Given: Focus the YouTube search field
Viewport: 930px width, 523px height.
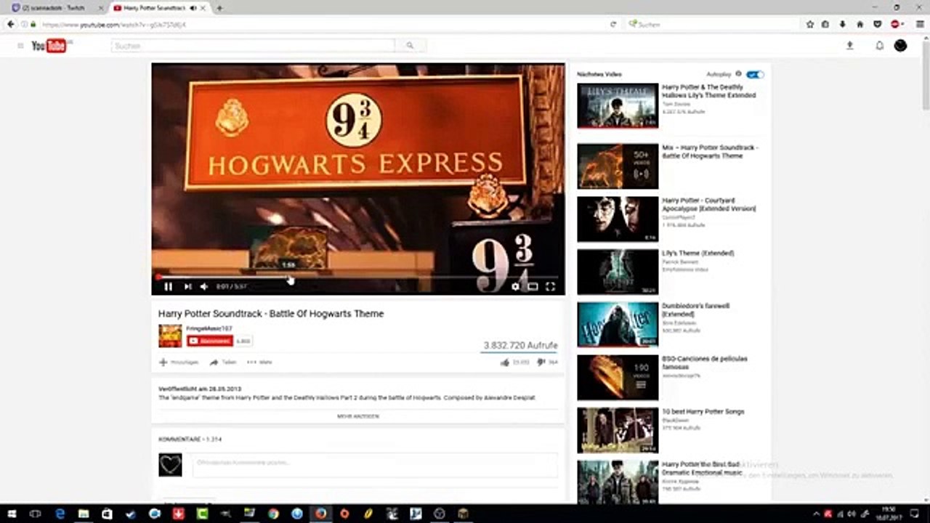Looking at the screenshot, I should 253,46.
